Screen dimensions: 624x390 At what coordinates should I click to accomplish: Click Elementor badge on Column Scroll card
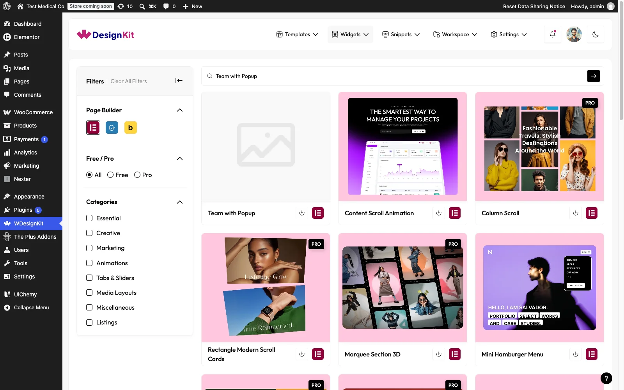(x=592, y=213)
